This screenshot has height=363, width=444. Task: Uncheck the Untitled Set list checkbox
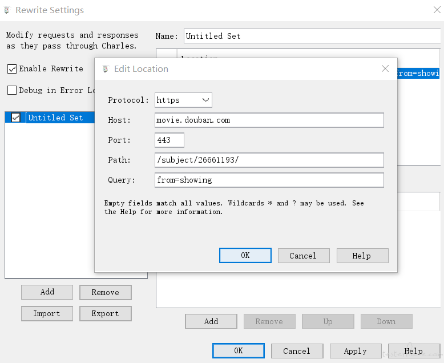point(15,118)
